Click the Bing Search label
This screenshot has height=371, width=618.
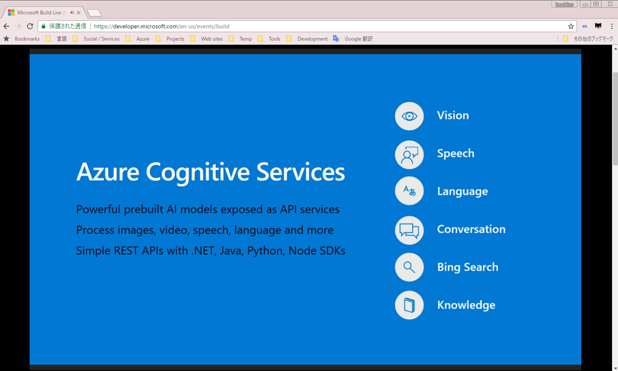(468, 267)
